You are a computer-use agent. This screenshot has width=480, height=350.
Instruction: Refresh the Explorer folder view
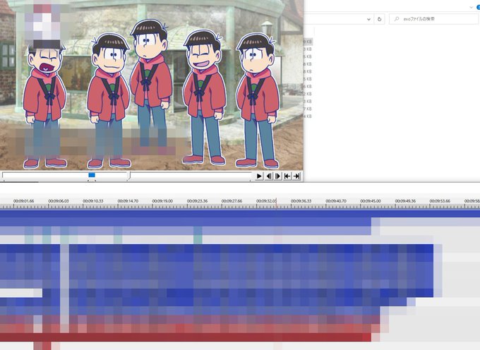[x=379, y=19]
